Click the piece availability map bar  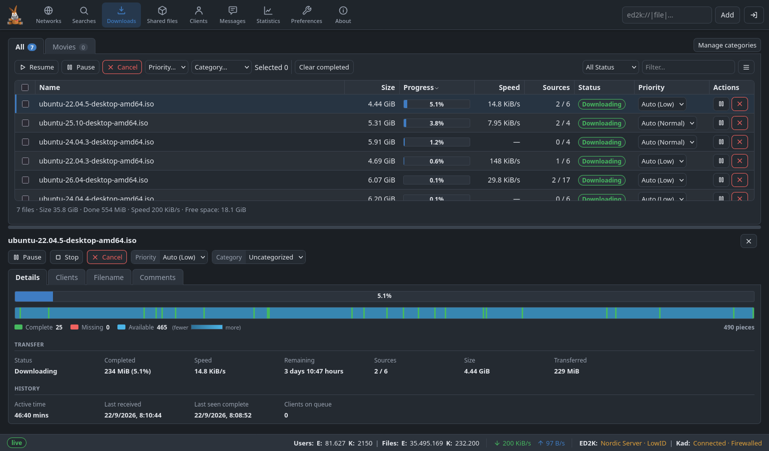coord(384,313)
